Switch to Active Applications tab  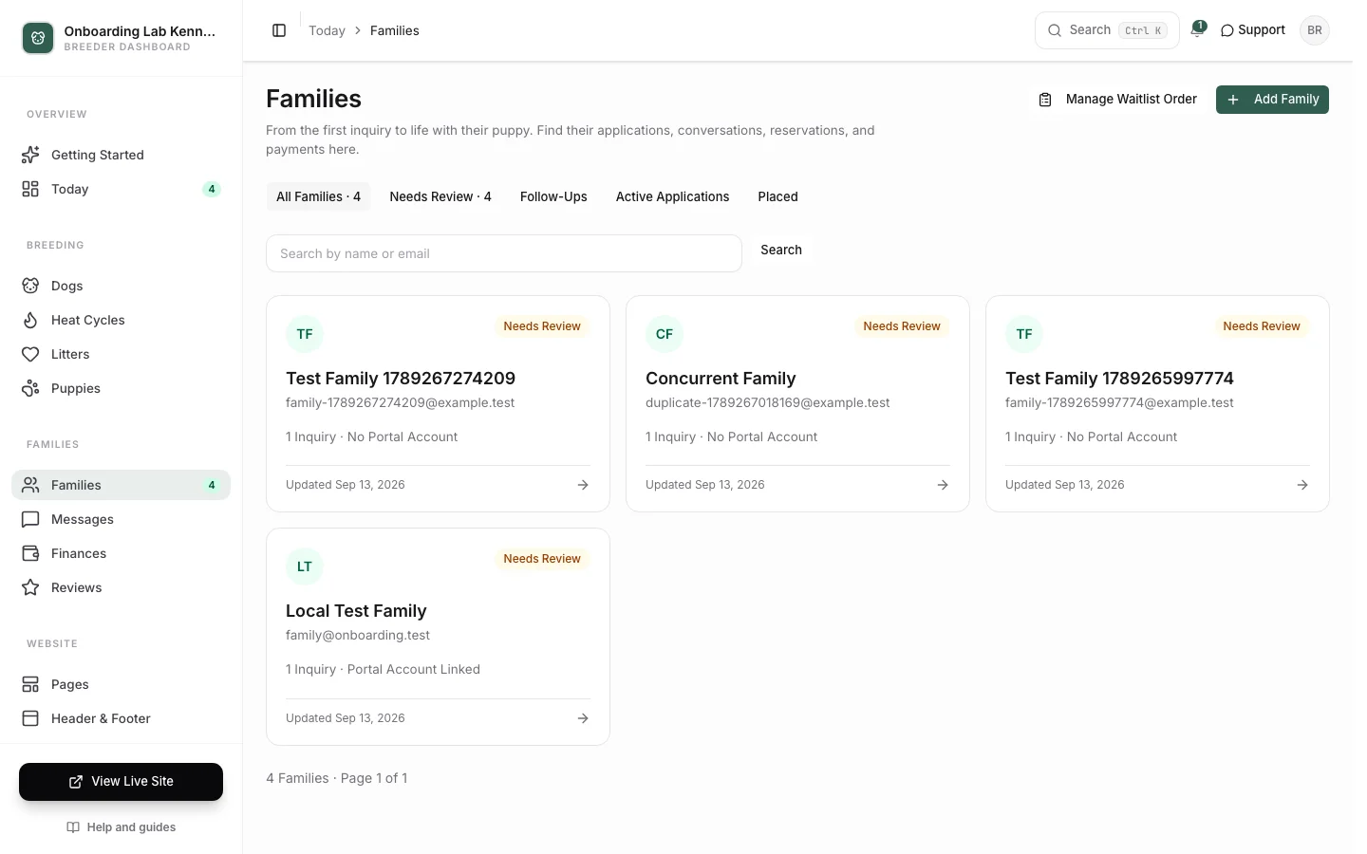672,196
